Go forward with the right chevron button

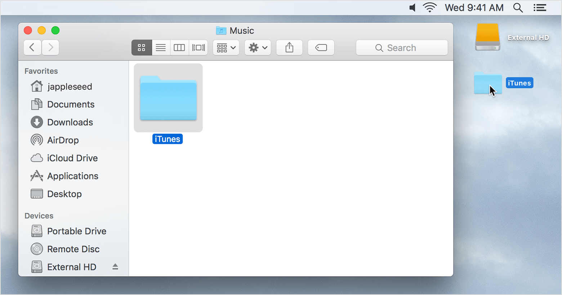click(x=50, y=47)
